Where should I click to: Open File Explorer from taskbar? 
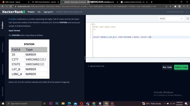click(63, 103)
